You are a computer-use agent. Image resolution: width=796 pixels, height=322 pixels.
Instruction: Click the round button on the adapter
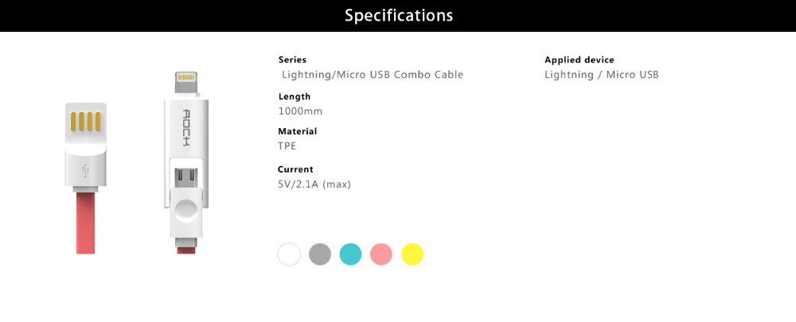[x=186, y=211]
